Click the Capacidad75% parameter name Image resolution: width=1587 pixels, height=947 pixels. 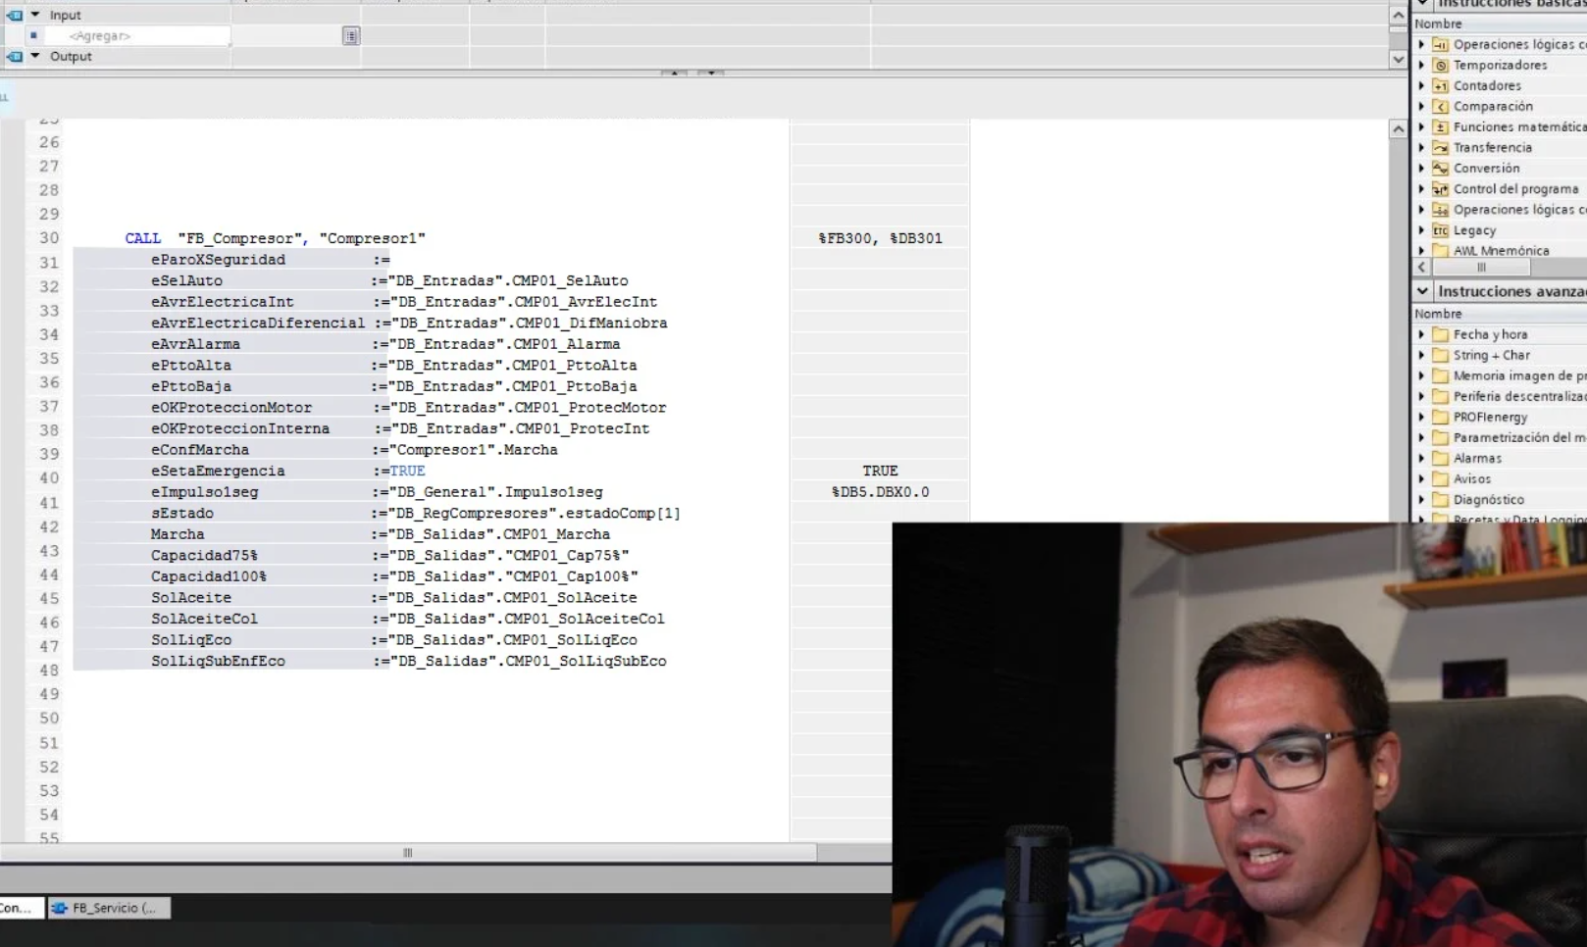[x=204, y=555]
